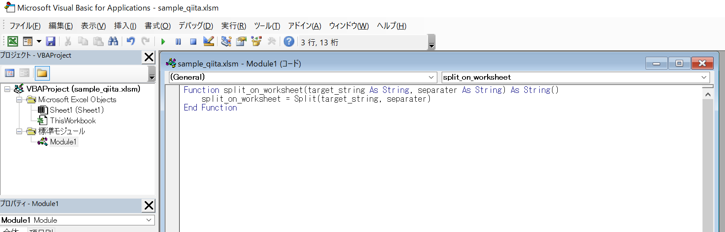725x232 pixels.
Task: Open 挿入(I) menu
Action: click(125, 26)
